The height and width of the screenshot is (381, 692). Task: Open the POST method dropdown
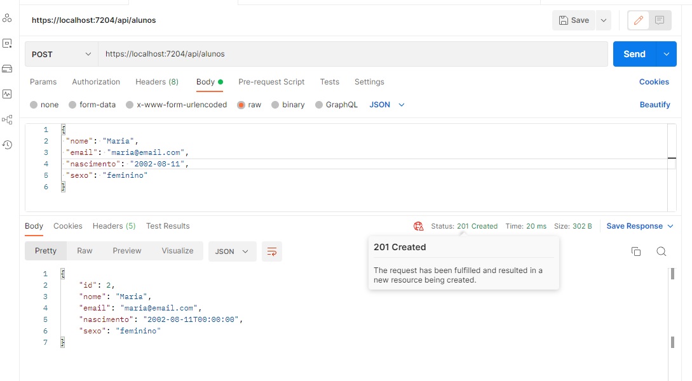coord(61,53)
